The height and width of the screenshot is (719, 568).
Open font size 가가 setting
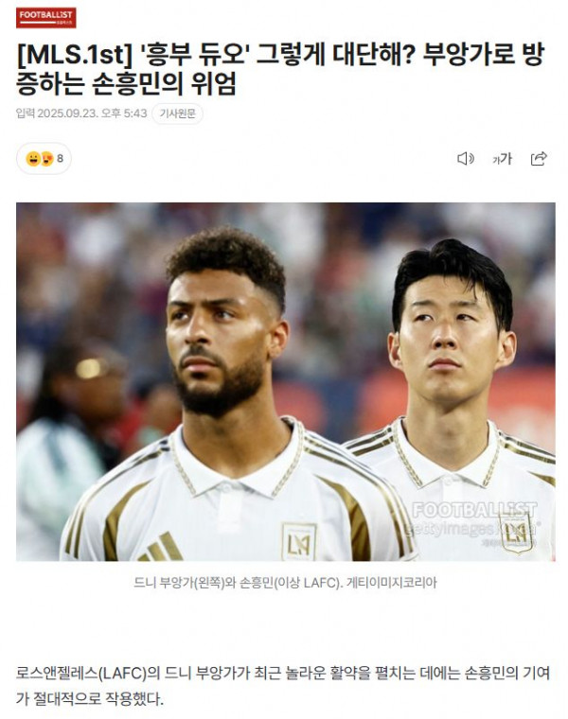click(502, 159)
